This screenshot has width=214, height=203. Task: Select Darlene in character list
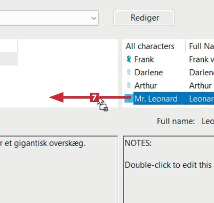tap(148, 72)
